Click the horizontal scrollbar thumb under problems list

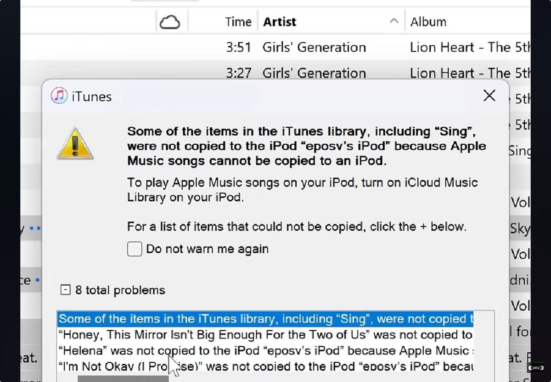coord(123,379)
